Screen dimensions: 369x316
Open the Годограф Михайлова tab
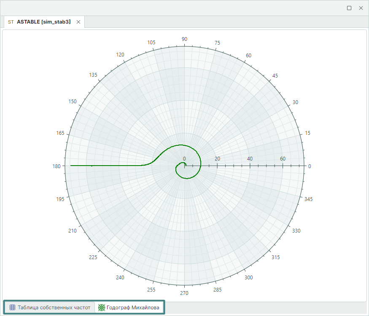coord(133,308)
